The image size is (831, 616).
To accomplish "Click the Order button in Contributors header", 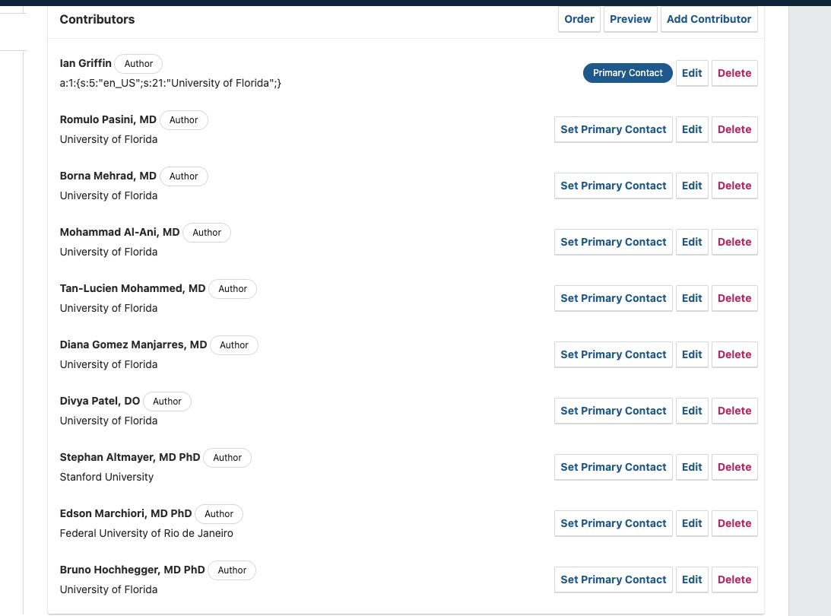I will pos(579,19).
